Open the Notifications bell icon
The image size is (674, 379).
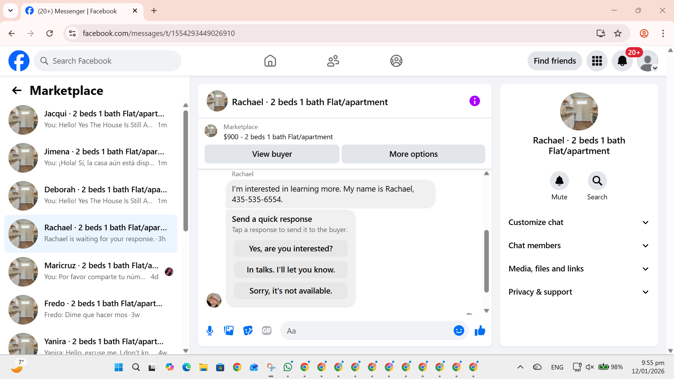pos(622,61)
